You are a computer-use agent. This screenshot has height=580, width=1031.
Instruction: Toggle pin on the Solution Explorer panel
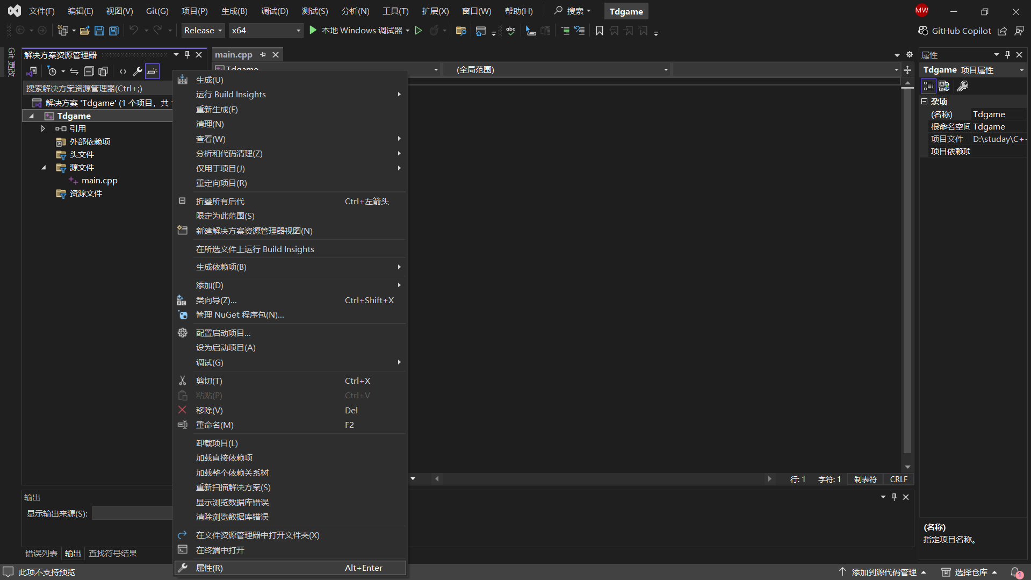pos(187,55)
